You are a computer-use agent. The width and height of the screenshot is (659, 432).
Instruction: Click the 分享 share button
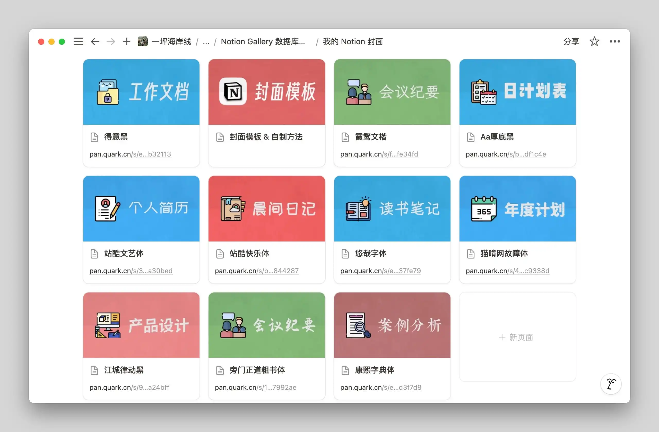point(571,41)
